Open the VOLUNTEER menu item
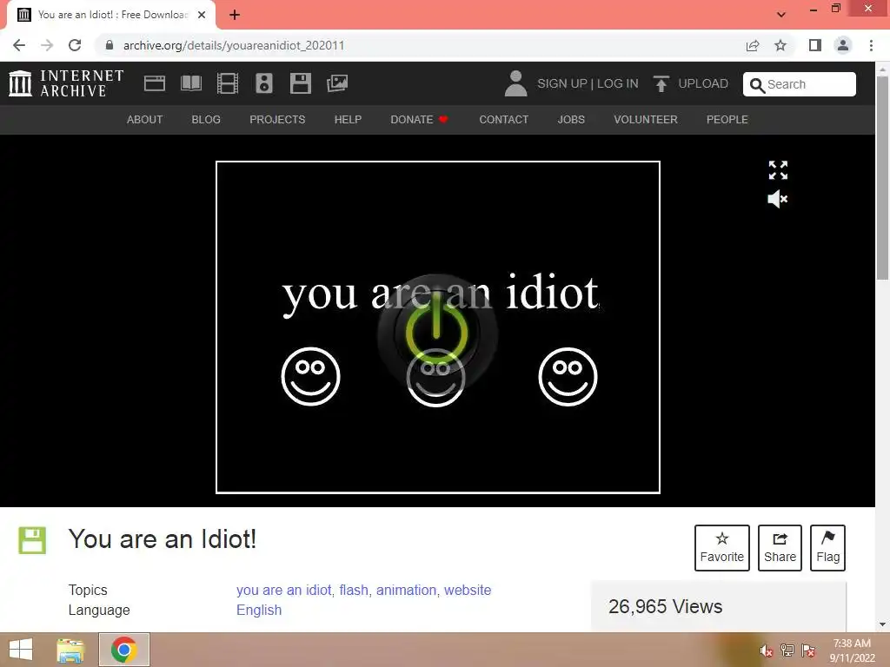890x667 pixels. coord(646,120)
